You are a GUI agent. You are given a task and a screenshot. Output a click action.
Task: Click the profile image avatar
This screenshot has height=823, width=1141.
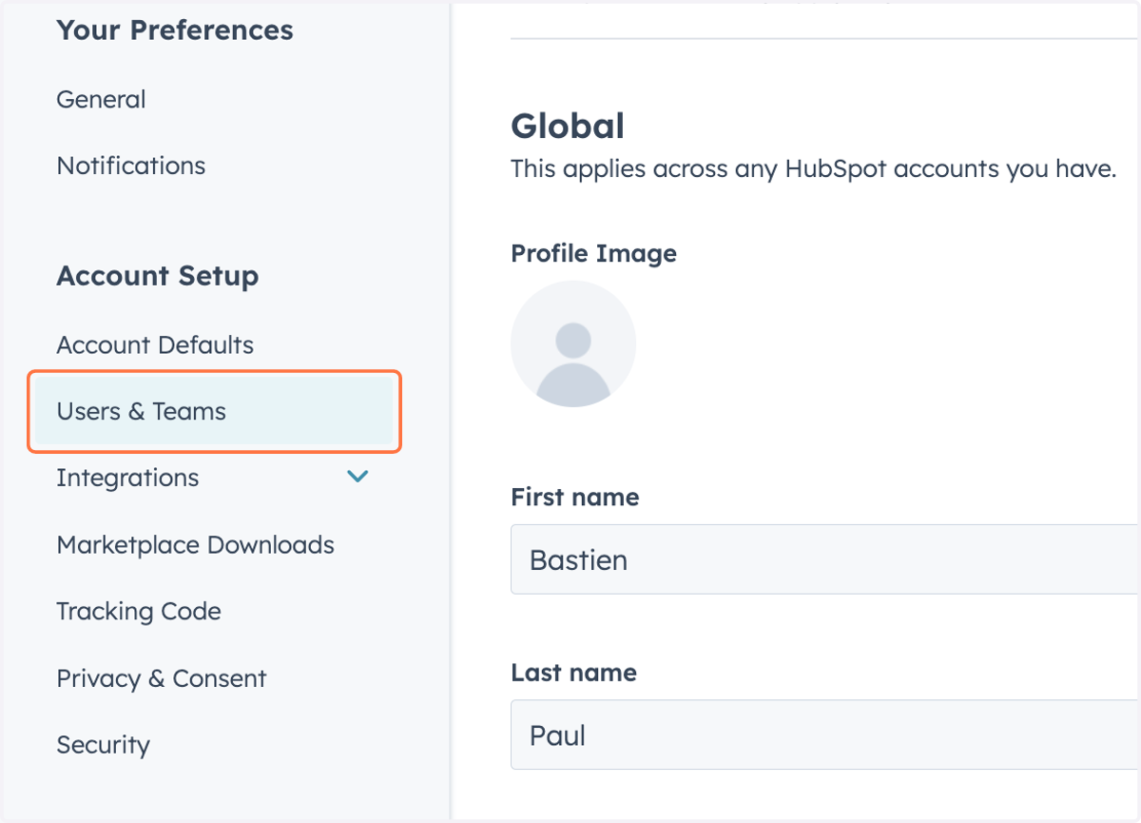tap(573, 343)
